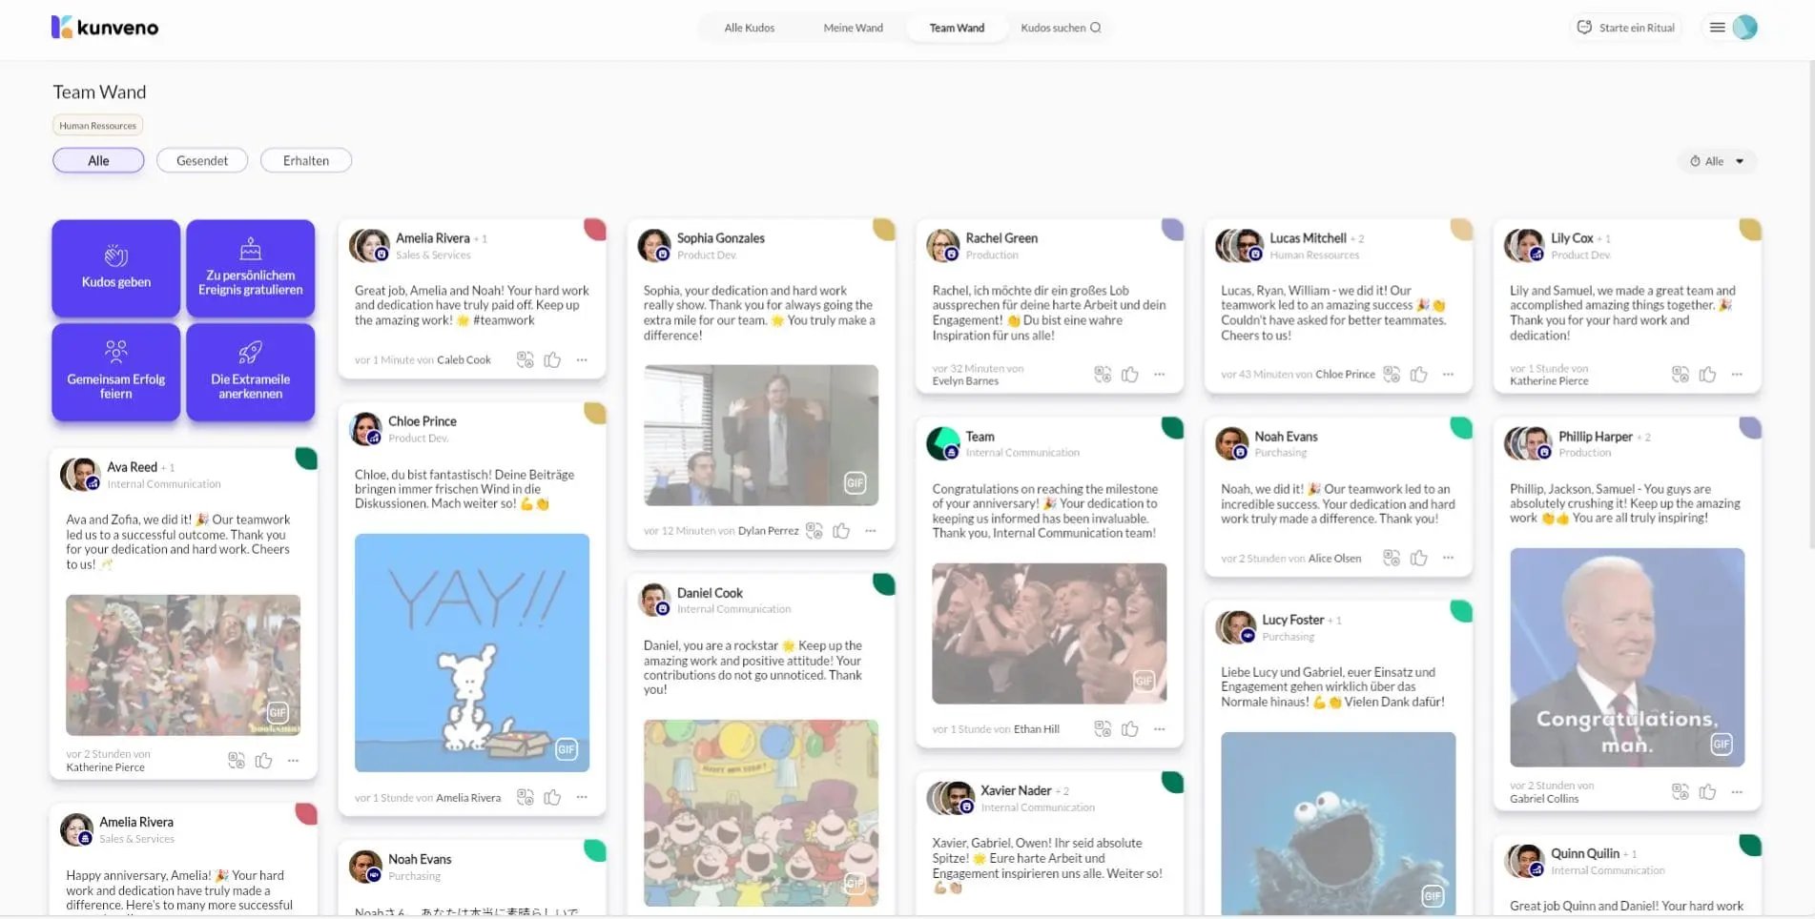The width and height of the screenshot is (1815, 919).
Task: Open more options on Katherine Pierce's Lily Cox kudos
Action: (x=1737, y=375)
